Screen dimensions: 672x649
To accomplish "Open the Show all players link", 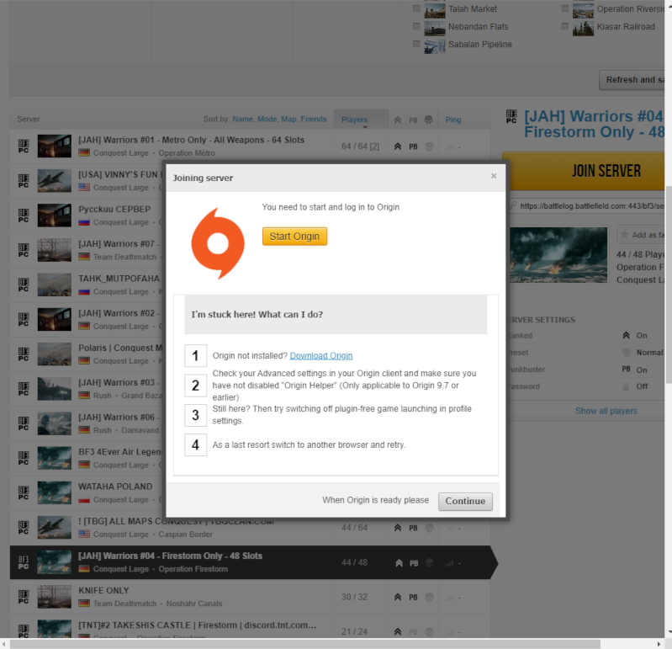I will tap(606, 411).
